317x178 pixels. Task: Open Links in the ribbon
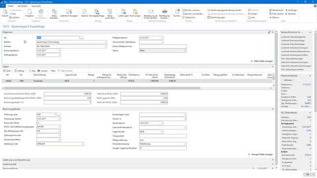(252, 18)
